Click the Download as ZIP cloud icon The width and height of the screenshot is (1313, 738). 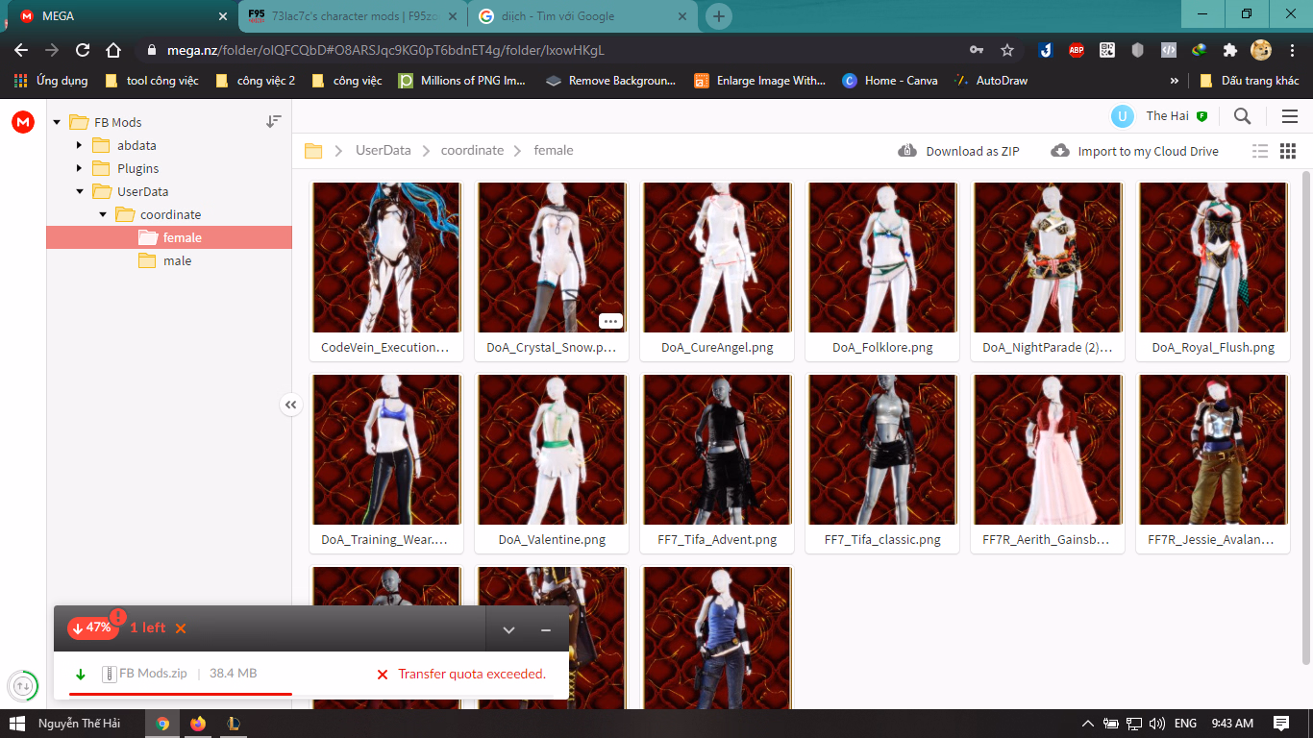[x=906, y=150]
